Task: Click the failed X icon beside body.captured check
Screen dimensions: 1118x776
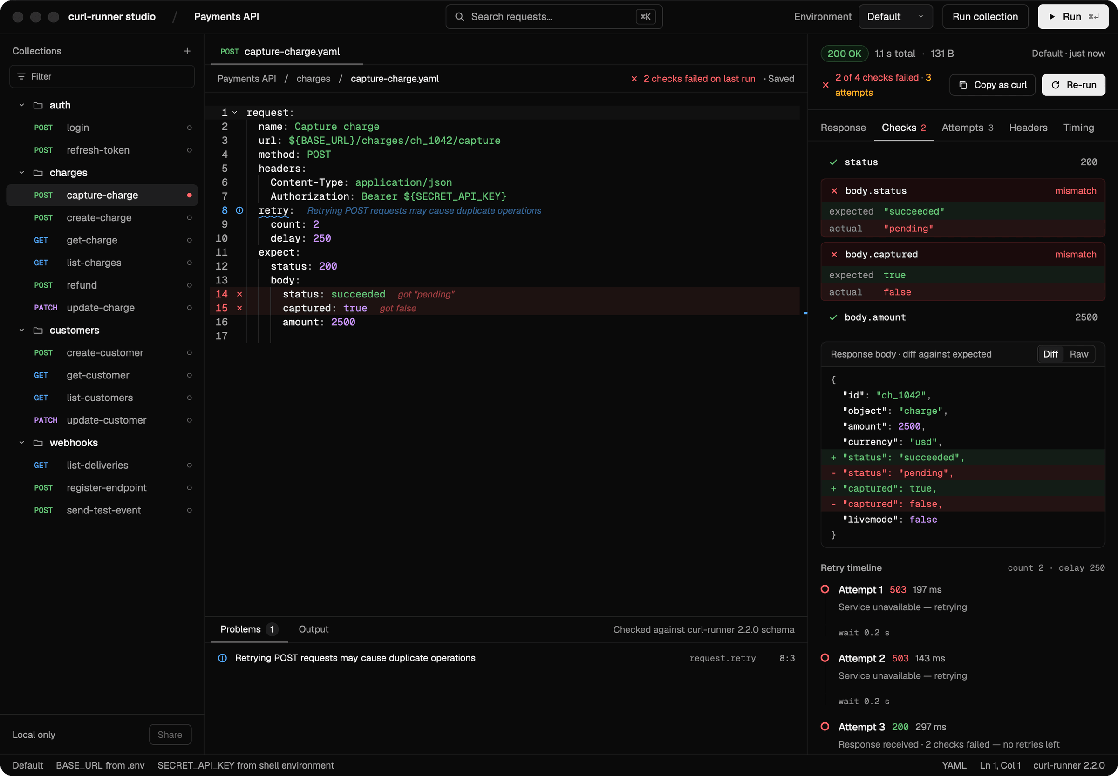Action: pyautogui.click(x=834, y=255)
